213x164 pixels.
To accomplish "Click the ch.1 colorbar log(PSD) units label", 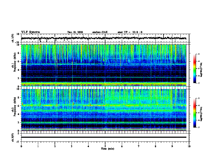I will click(x=201, y=70).
